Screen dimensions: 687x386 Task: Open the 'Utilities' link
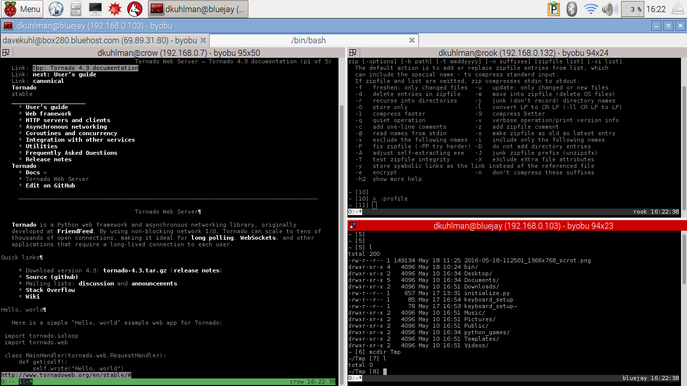pos(42,146)
